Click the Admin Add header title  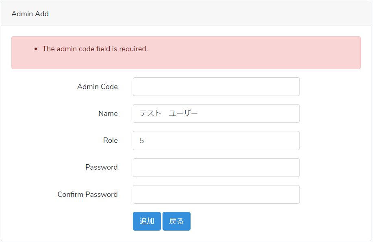[30, 14]
